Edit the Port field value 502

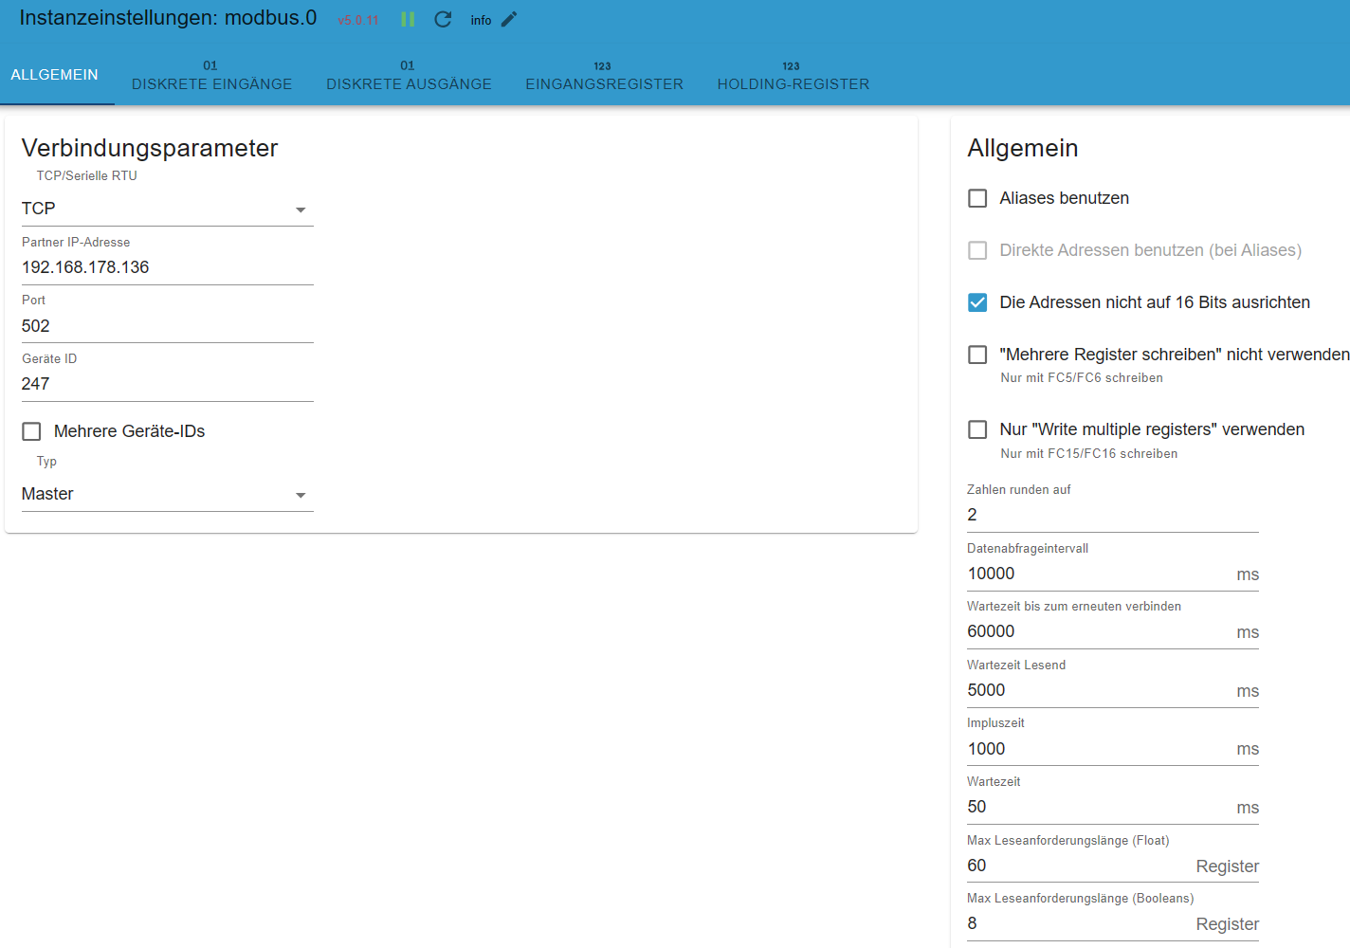[167, 326]
